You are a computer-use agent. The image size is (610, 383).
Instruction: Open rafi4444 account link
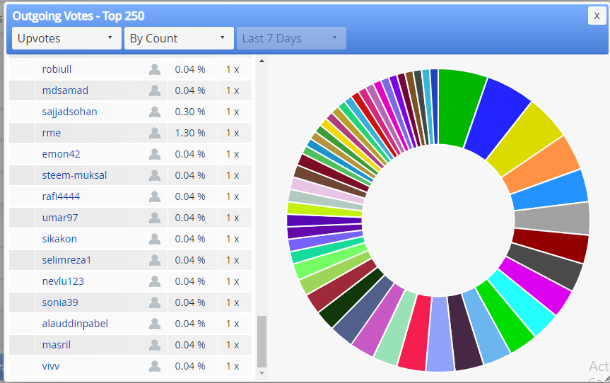pyautogui.click(x=61, y=196)
